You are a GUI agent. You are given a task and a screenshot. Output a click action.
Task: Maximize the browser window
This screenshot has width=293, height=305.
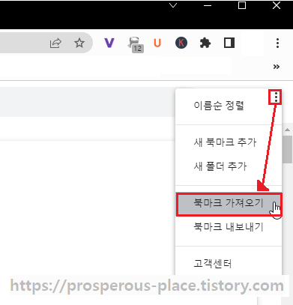(242, 5)
